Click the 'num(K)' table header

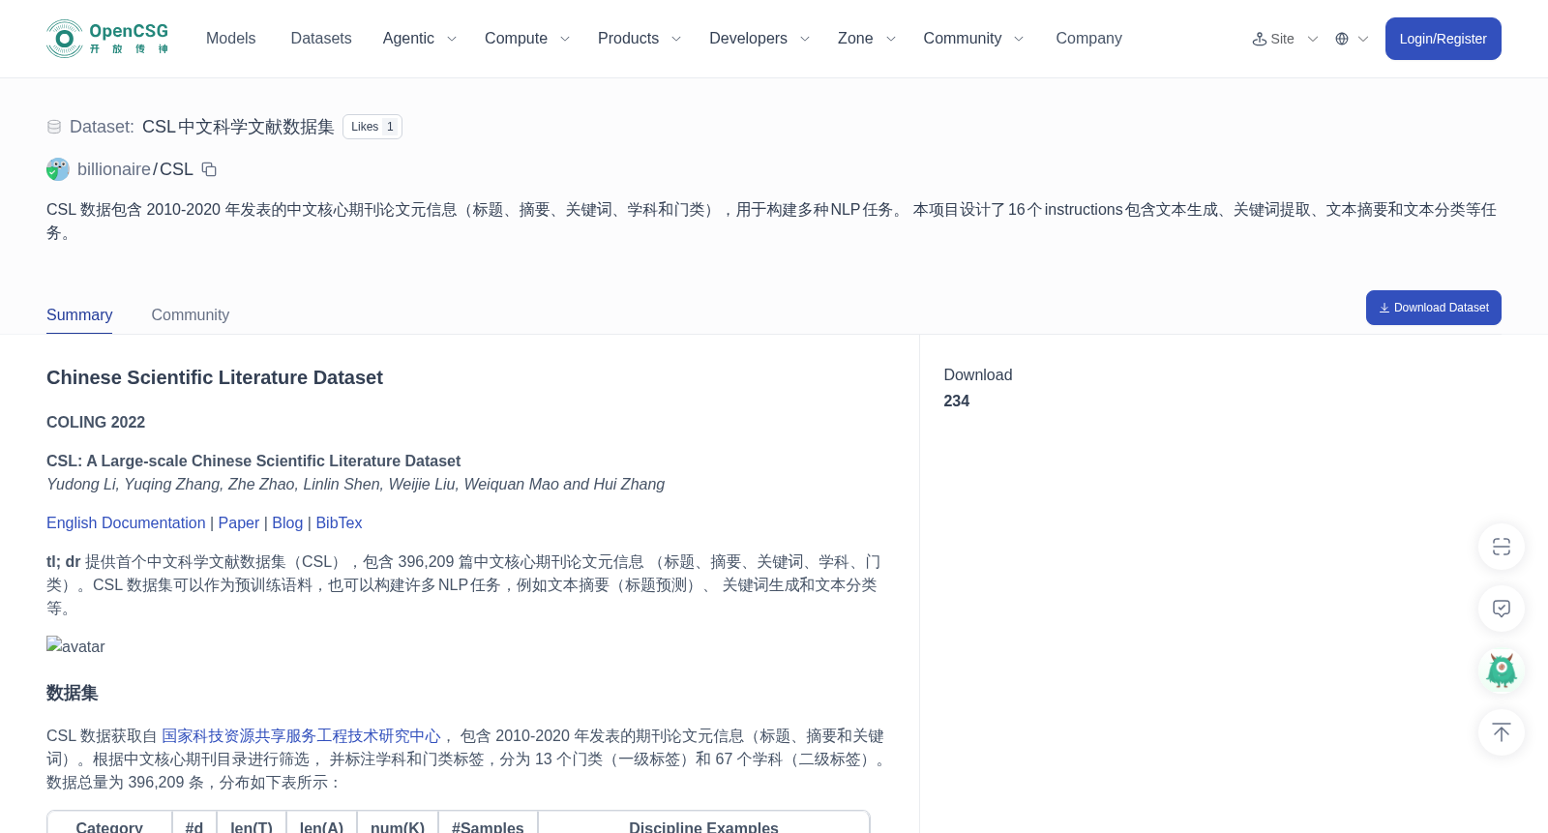398,826
